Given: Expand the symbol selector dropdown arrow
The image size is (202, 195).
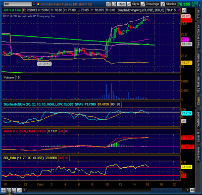Looking at the screenshot, I should tap(34, 4).
